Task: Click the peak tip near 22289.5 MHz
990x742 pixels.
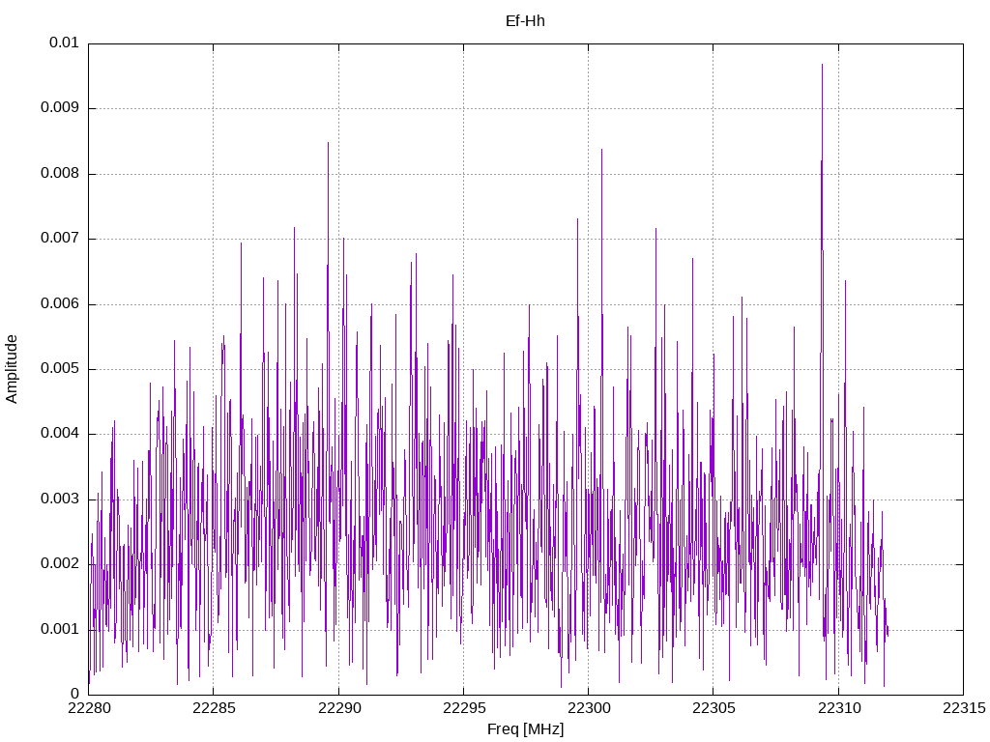Action: point(329,143)
